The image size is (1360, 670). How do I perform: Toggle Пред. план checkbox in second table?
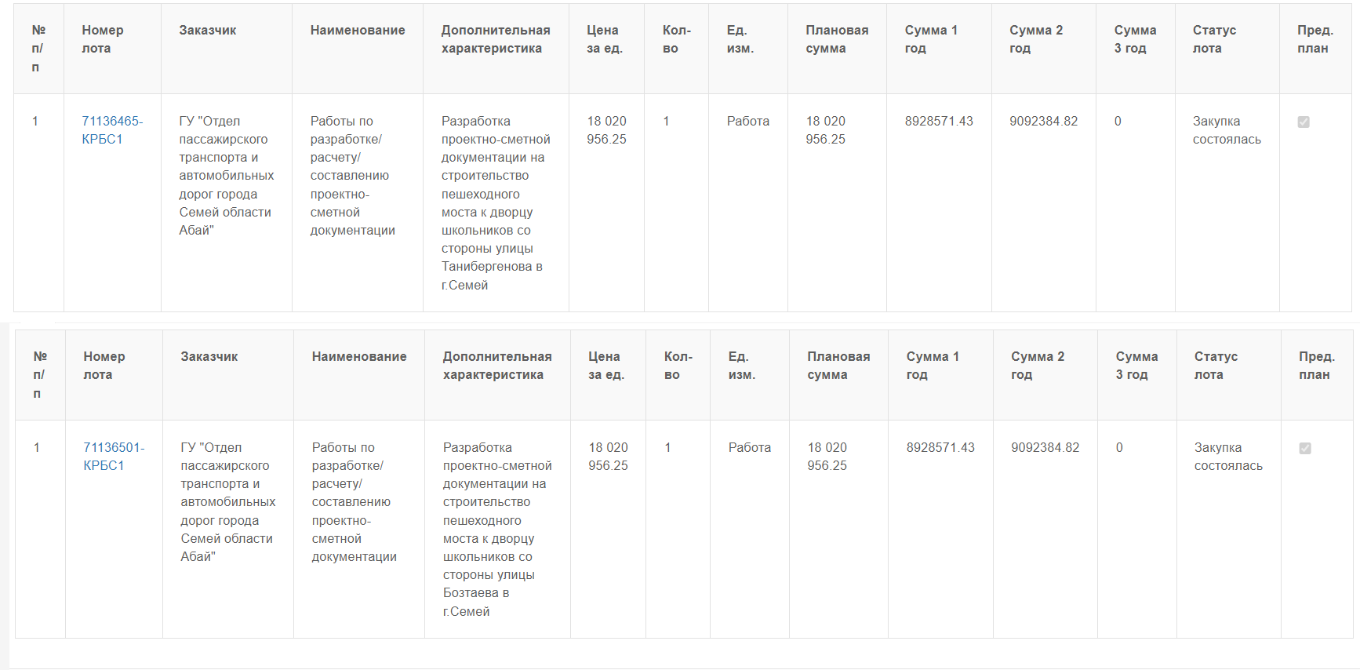[1305, 448]
